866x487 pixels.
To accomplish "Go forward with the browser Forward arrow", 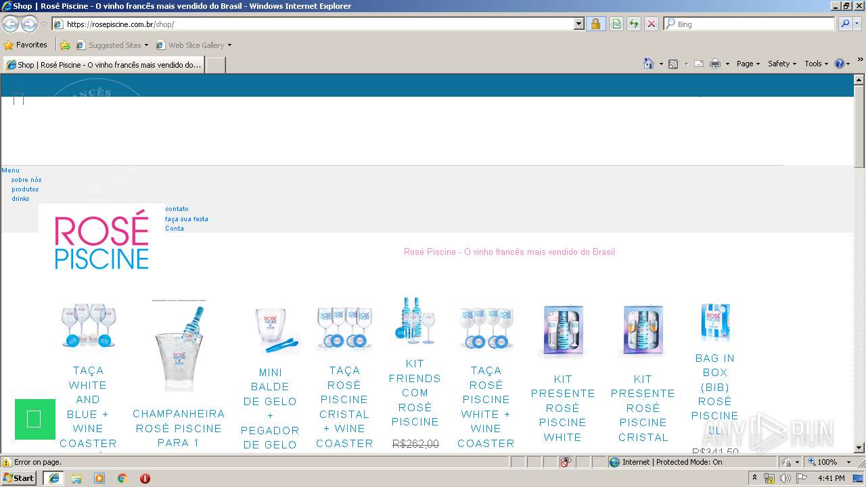I will tap(29, 24).
